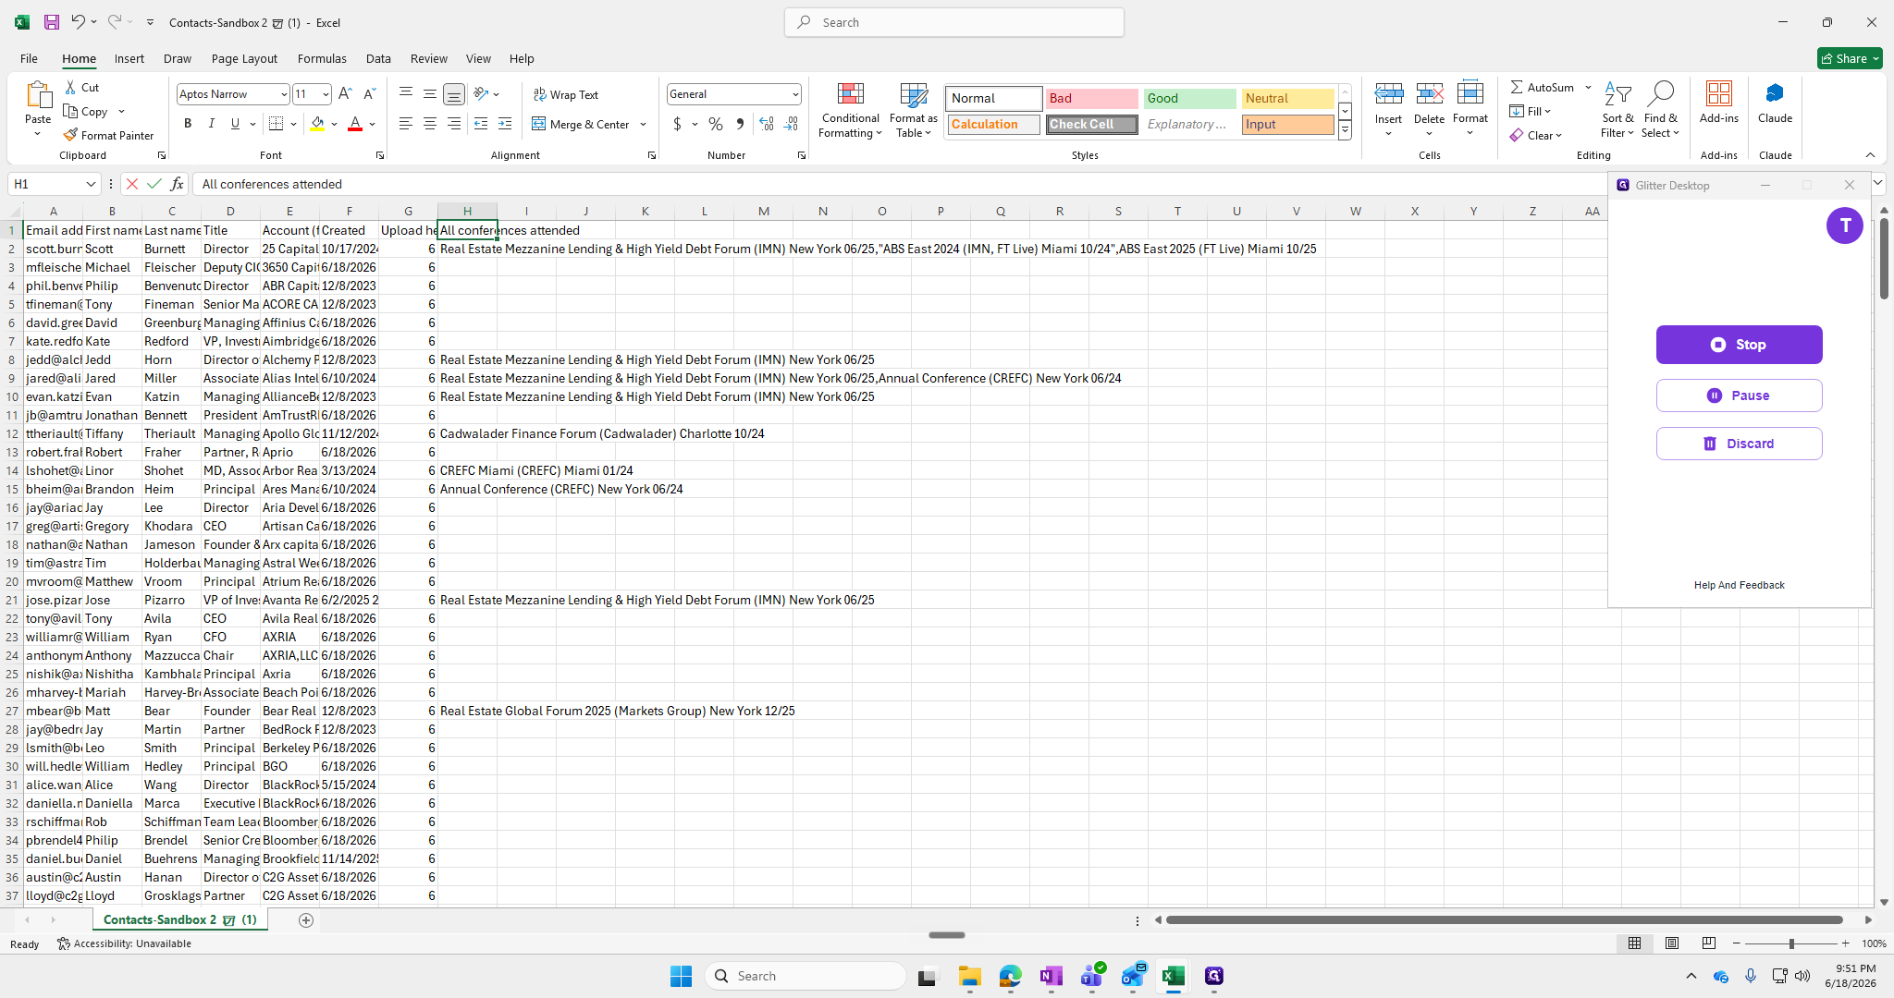Open the Review tab
Viewport: 1894px width, 998px height.
[428, 58]
